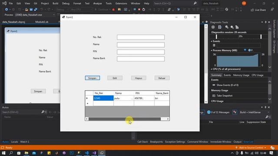Collapse the CPU section in Diagnostic Tools
The height and width of the screenshot is (156, 278).
click(212, 69)
